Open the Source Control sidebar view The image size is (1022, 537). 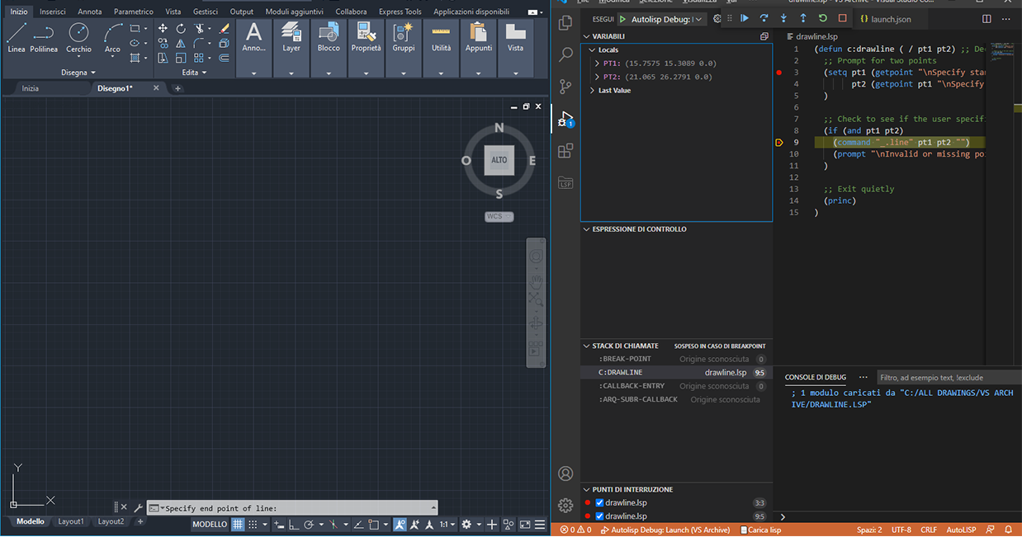point(565,87)
